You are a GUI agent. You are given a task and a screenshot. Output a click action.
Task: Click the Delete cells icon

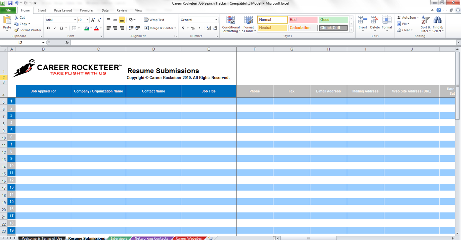[375, 20]
